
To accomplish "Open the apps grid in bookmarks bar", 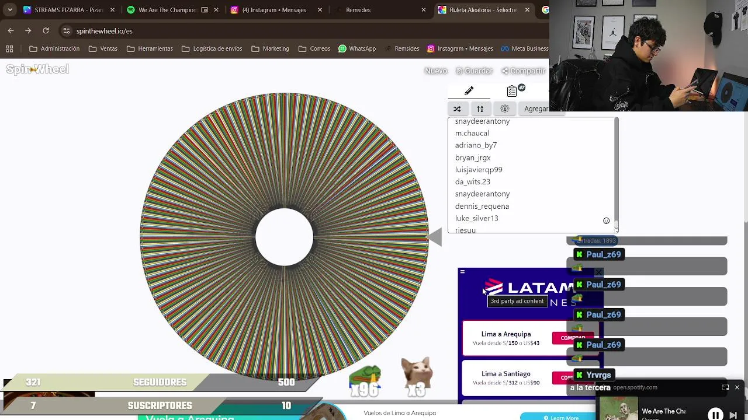I will (9, 48).
